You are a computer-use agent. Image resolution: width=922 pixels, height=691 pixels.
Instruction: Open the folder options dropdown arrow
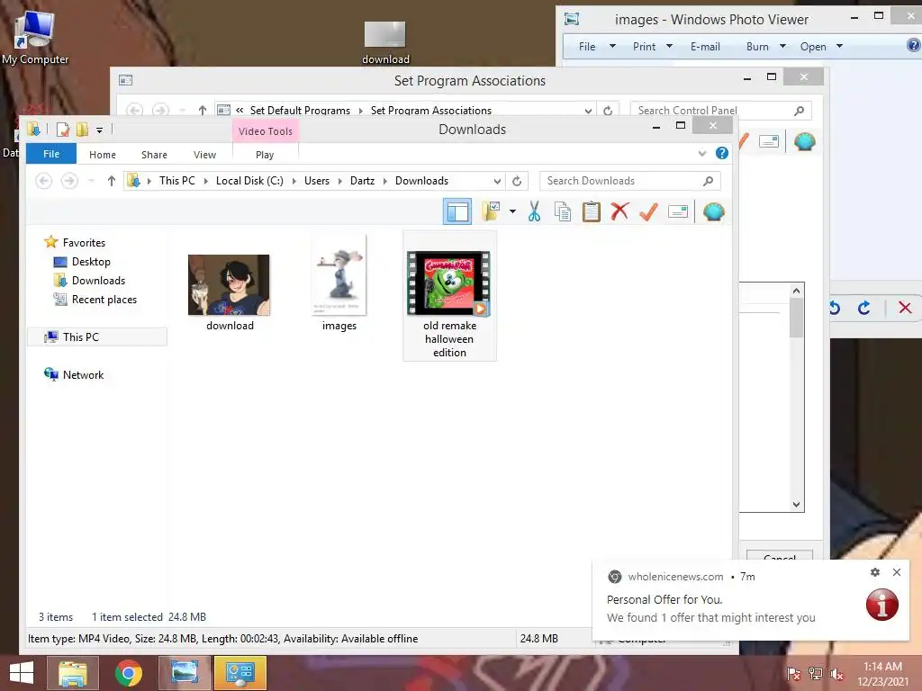coord(512,211)
